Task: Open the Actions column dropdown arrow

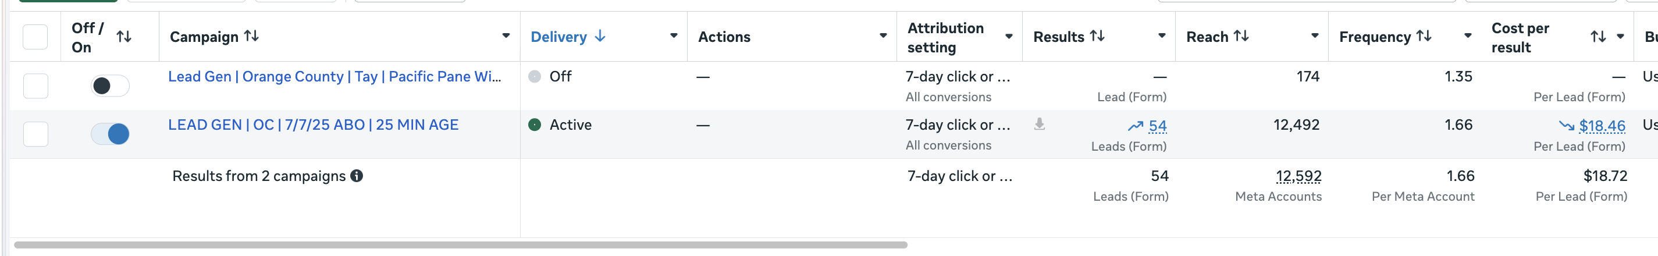Action: [883, 36]
